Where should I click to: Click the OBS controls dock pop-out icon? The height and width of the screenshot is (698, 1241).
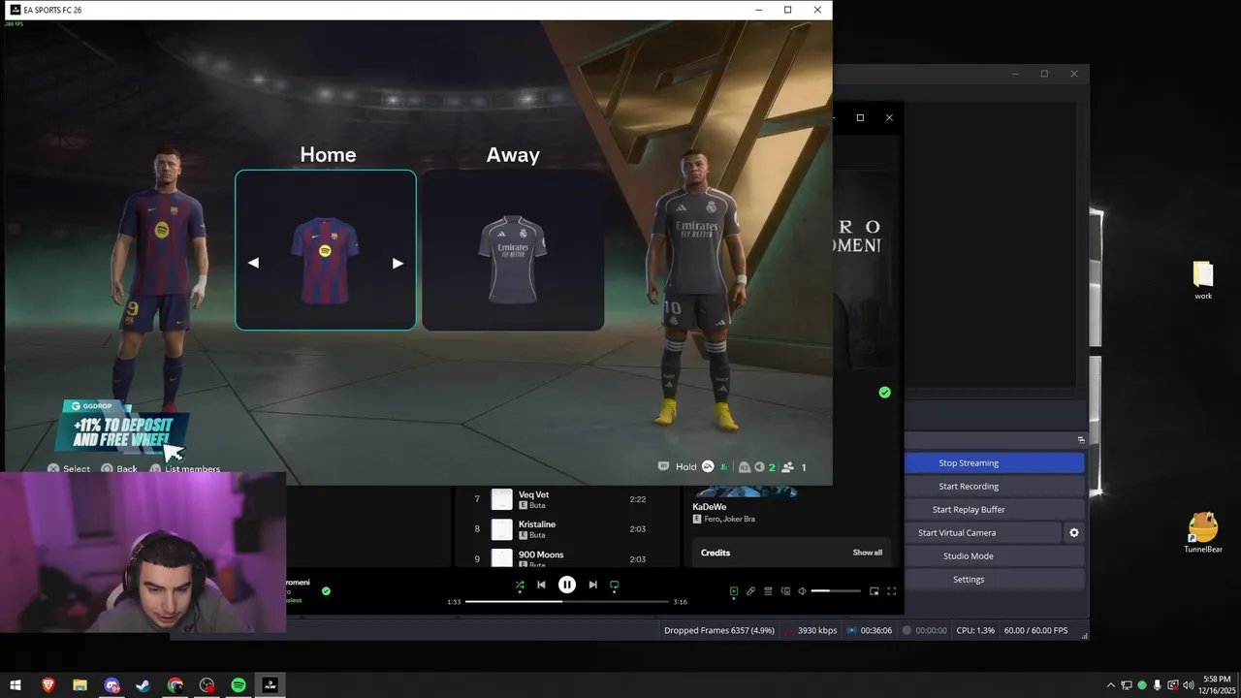(1081, 440)
